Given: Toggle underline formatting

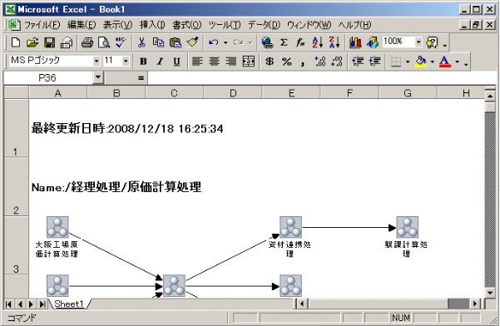Looking at the screenshot, I should (176, 62).
